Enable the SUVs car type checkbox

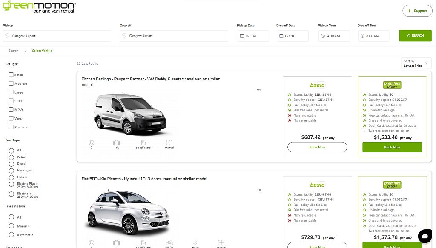tap(11, 101)
